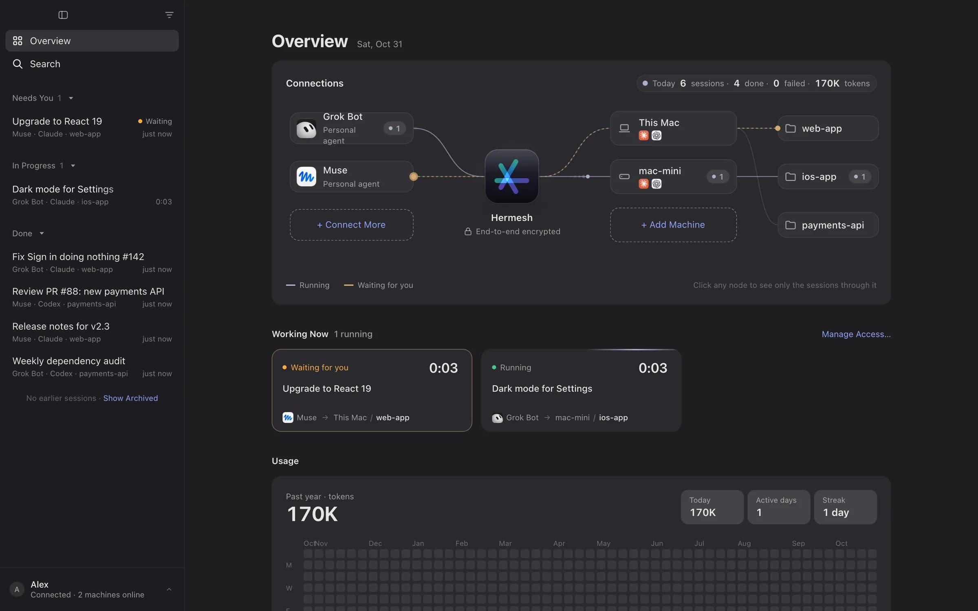Collapse the In Progress section

click(73, 166)
